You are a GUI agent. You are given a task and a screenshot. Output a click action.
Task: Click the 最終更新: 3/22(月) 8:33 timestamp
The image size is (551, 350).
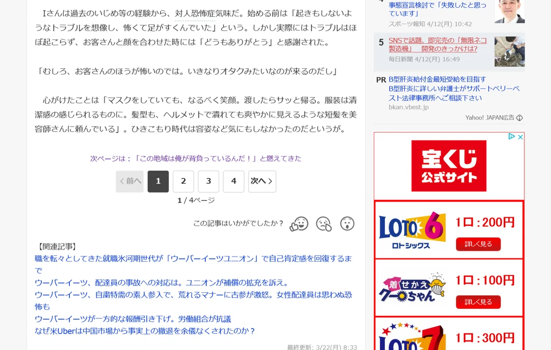click(322, 347)
